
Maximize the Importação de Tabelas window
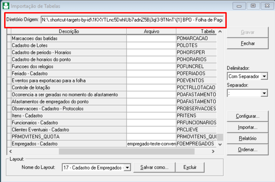[x=253, y=6]
